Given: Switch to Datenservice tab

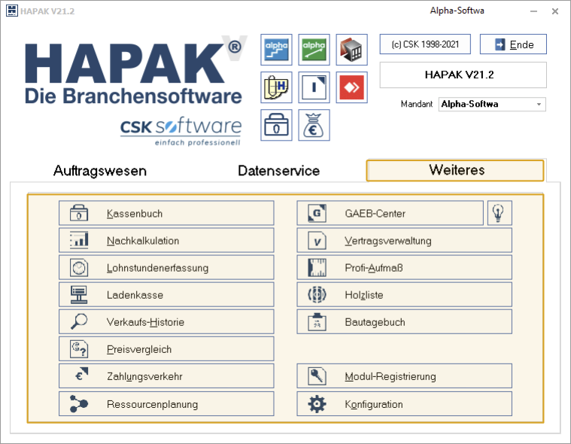Looking at the screenshot, I should tap(278, 171).
